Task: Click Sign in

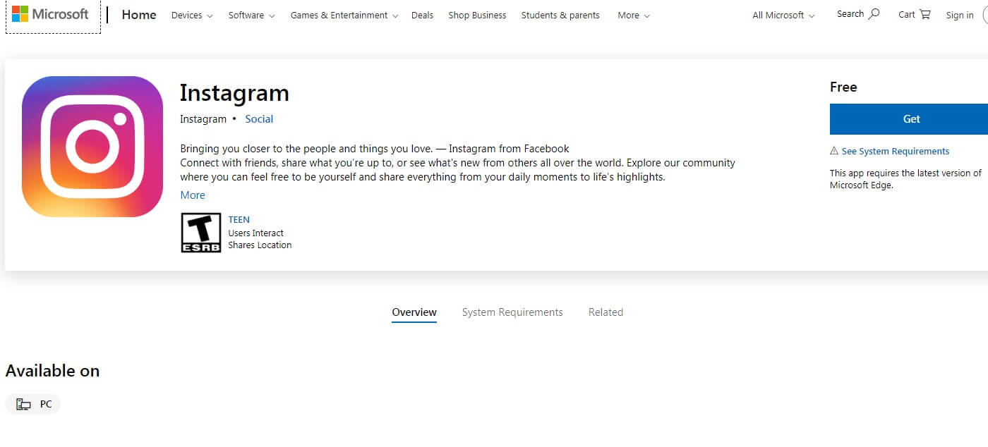Action: coord(960,15)
